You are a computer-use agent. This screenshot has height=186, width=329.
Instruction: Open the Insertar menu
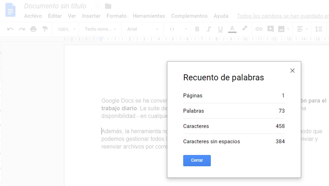tap(91, 16)
